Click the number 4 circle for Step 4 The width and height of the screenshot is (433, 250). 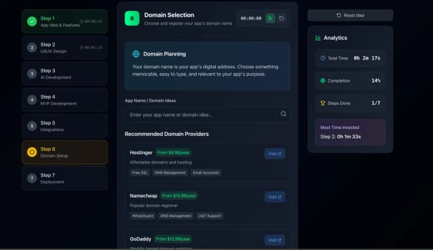pyautogui.click(x=32, y=100)
